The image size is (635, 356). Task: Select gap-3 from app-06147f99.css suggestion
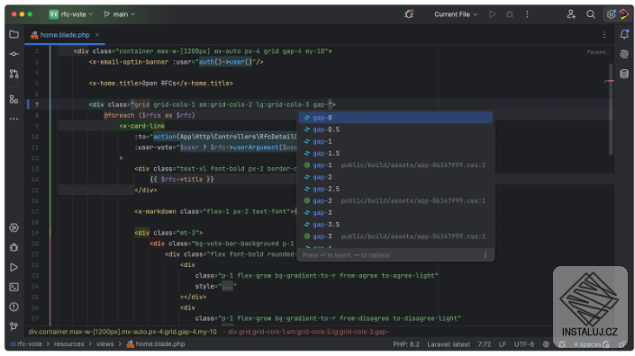(x=395, y=236)
